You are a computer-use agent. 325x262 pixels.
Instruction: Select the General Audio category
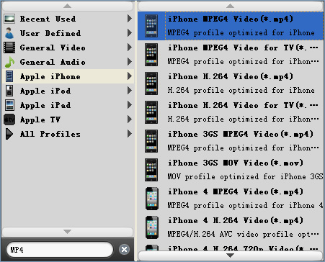68,62
